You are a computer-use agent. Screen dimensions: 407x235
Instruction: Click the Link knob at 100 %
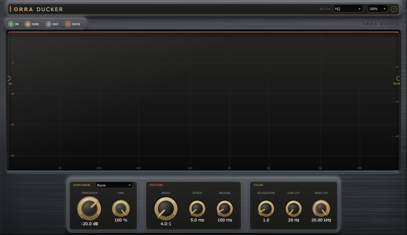(x=121, y=209)
